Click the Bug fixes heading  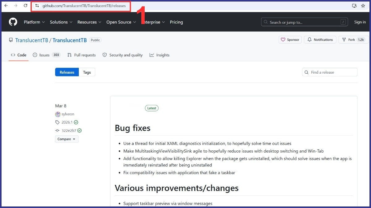coord(133,128)
